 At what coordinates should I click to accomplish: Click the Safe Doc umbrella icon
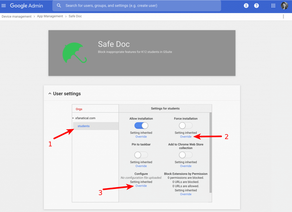(x=74, y=53)
